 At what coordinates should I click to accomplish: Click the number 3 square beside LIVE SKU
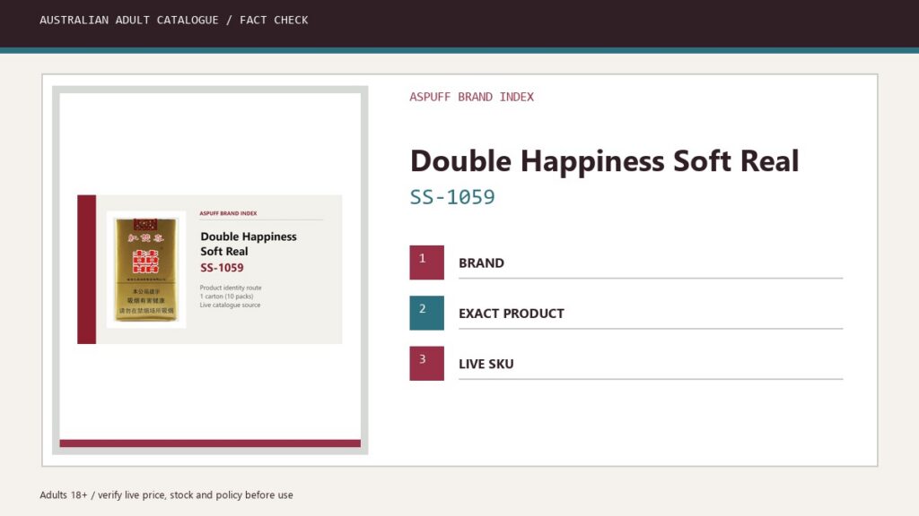pyautogui.click(x=426, y=364)
